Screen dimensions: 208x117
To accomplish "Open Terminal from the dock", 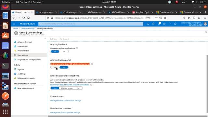I will click(x=5, y=66).
